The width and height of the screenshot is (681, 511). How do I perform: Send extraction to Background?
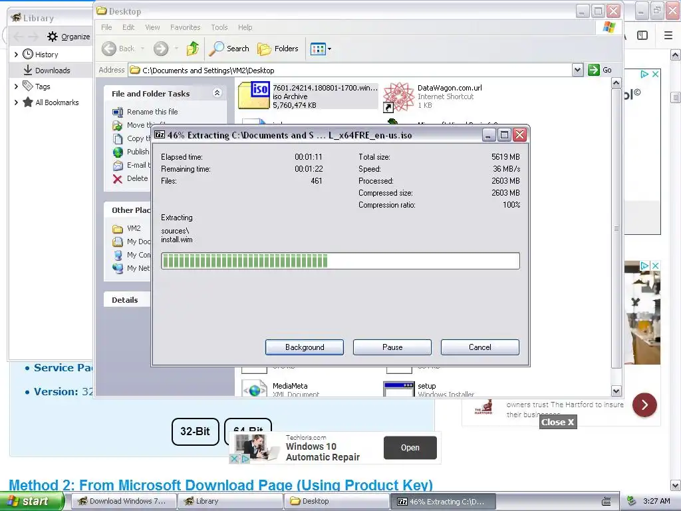(x=305, y=347)
